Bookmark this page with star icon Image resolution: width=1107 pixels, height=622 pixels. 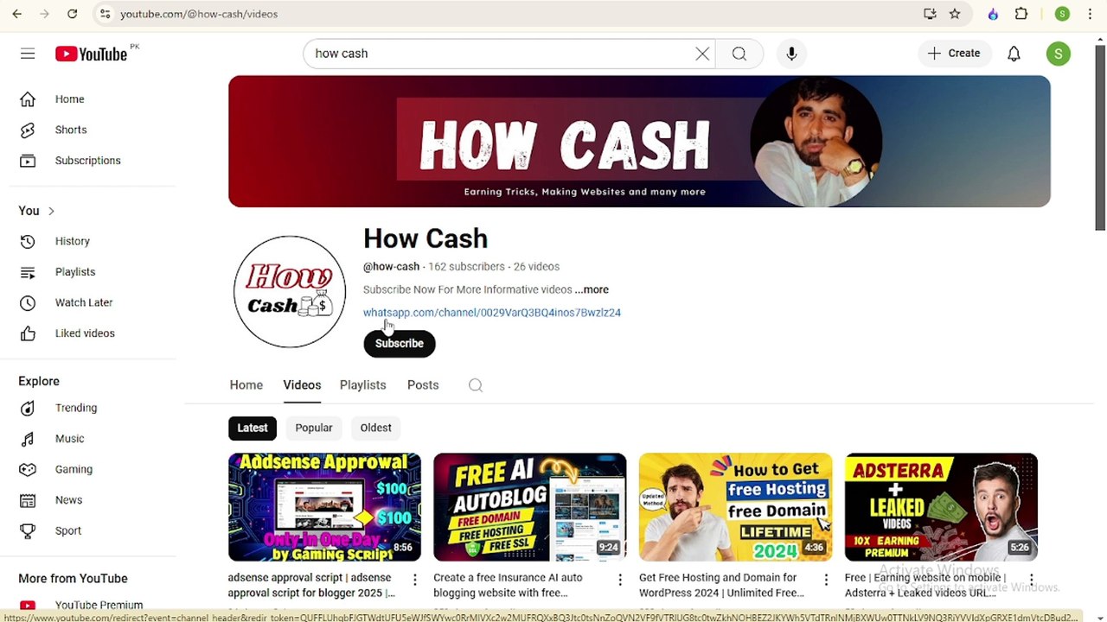tap(955, 14)
